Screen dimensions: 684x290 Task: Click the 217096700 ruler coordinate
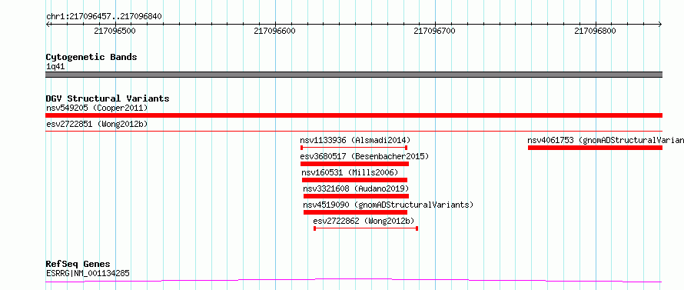[x=434, y=31]
